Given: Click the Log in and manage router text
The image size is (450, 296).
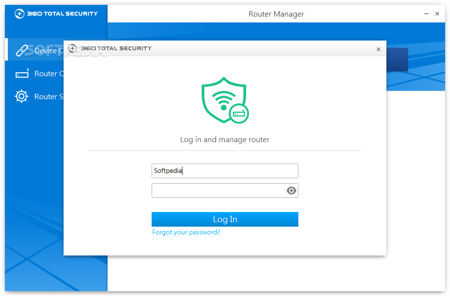Looking at the screenshot, I should click(225, 140).
